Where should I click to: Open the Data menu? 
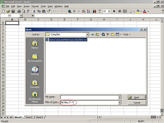pyautogui.click(x=50, y=6)
